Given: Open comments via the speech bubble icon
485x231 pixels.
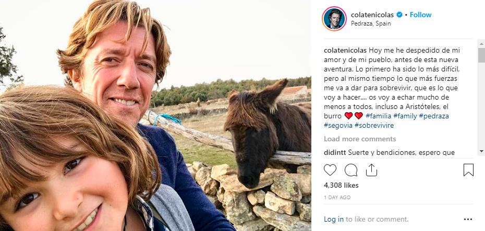Looking at the screenshot, I should [351, 170].
